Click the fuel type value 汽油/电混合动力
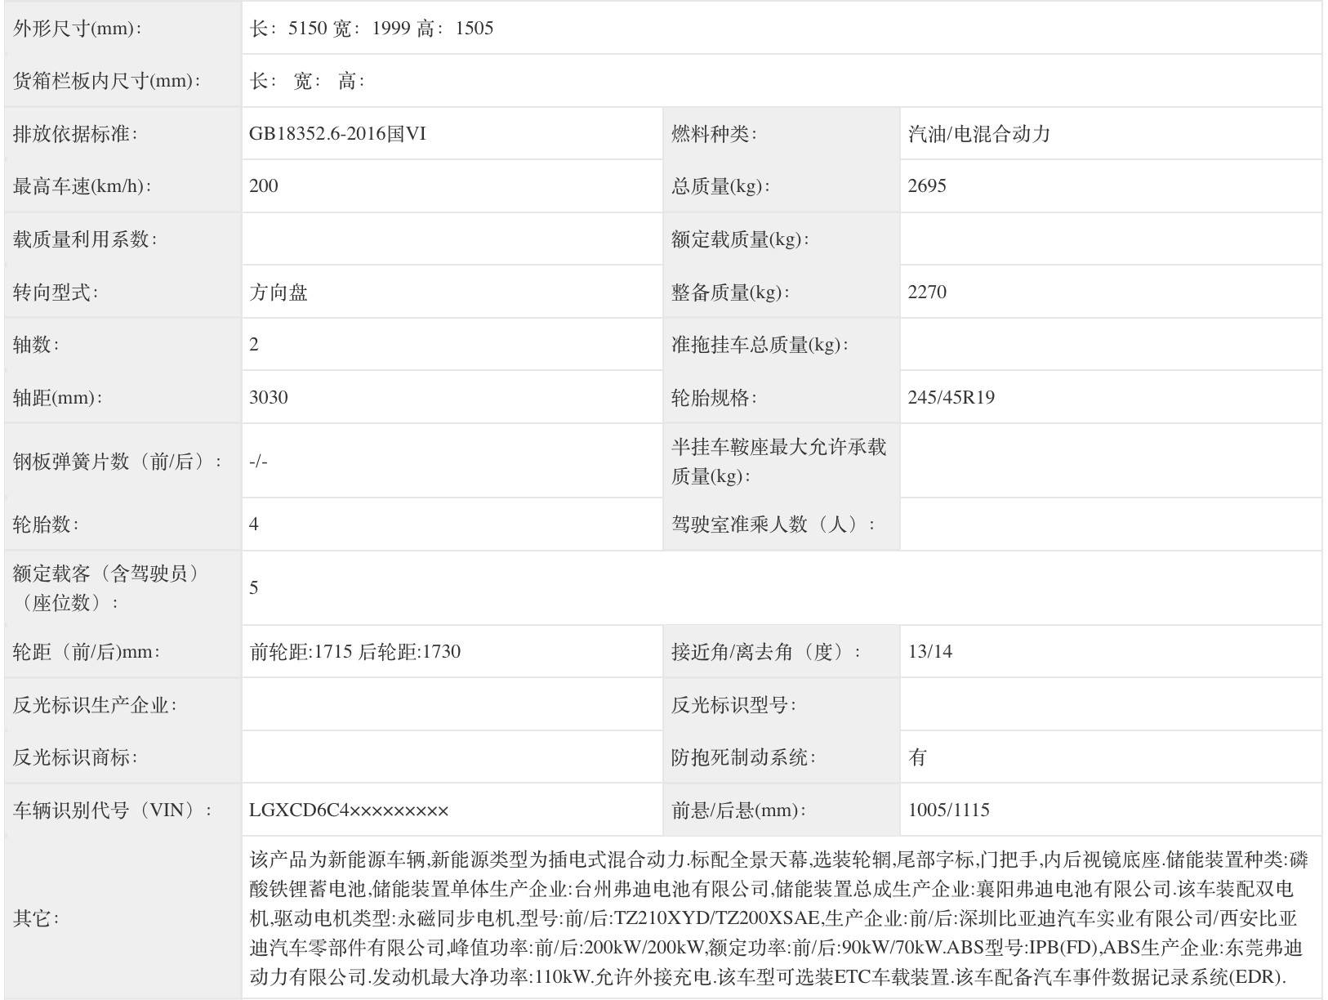Image resolution: width=1328 pixels, height=1000 pixels. (978, 134)
